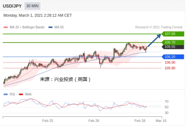Click the 106.55 current price tag
This screenshot has height=126, width=187.
click(173, 47)
